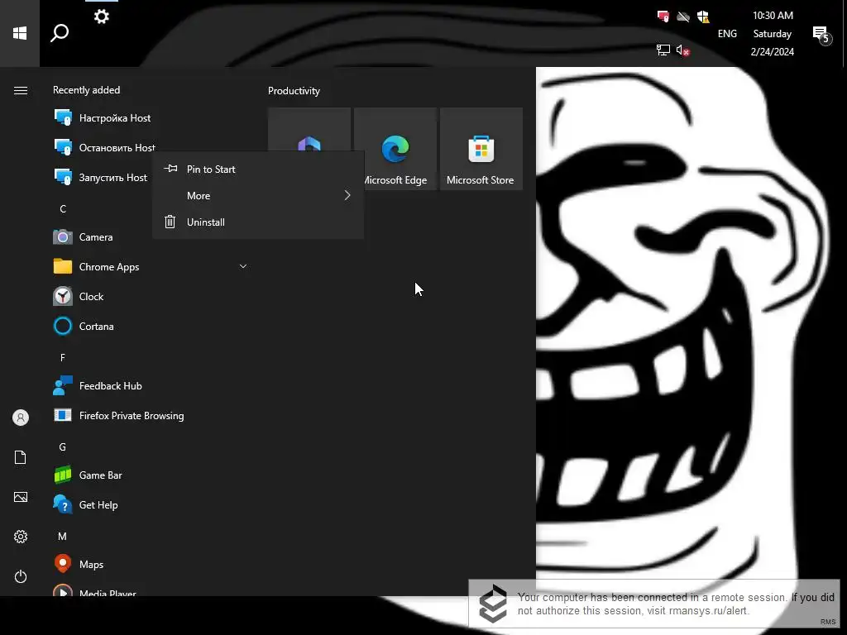
Task: Open Pictures from Start sidebar
Action: 21,497
